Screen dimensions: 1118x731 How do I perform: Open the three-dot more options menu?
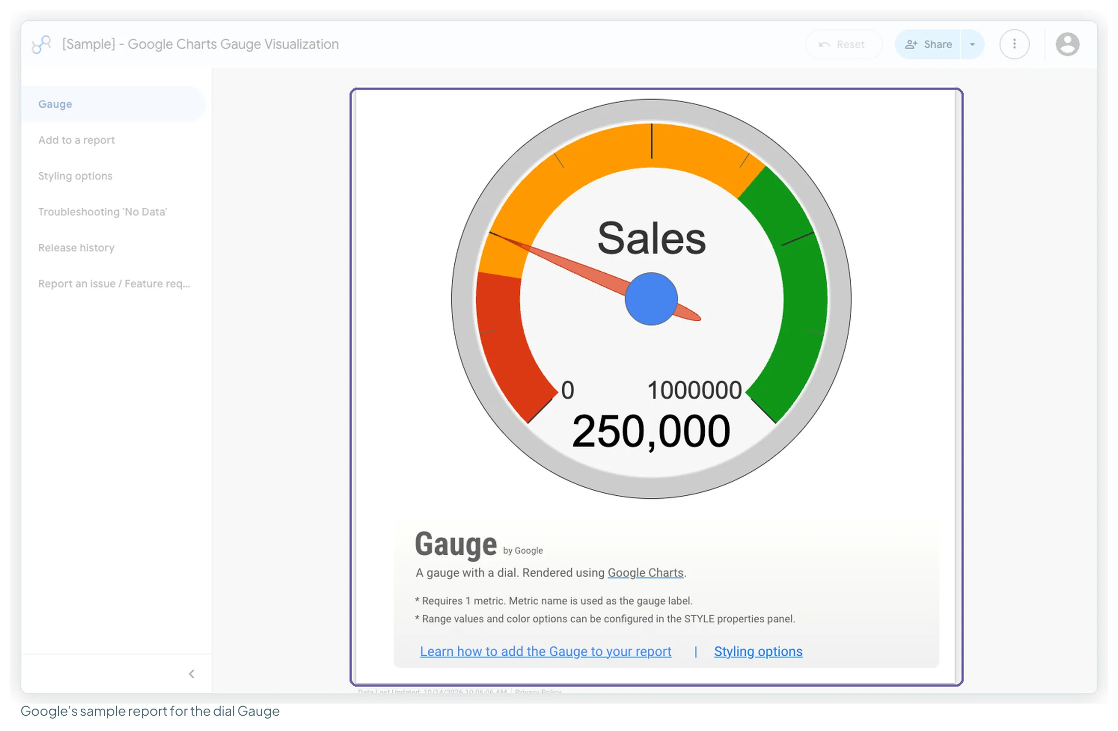1014,44
